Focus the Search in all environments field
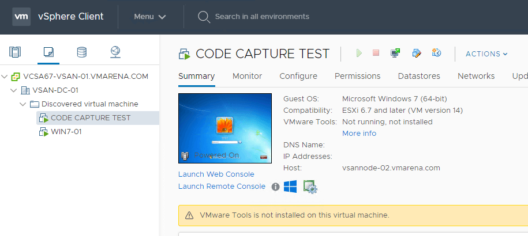Screen dimensions: 528x236 262,17
